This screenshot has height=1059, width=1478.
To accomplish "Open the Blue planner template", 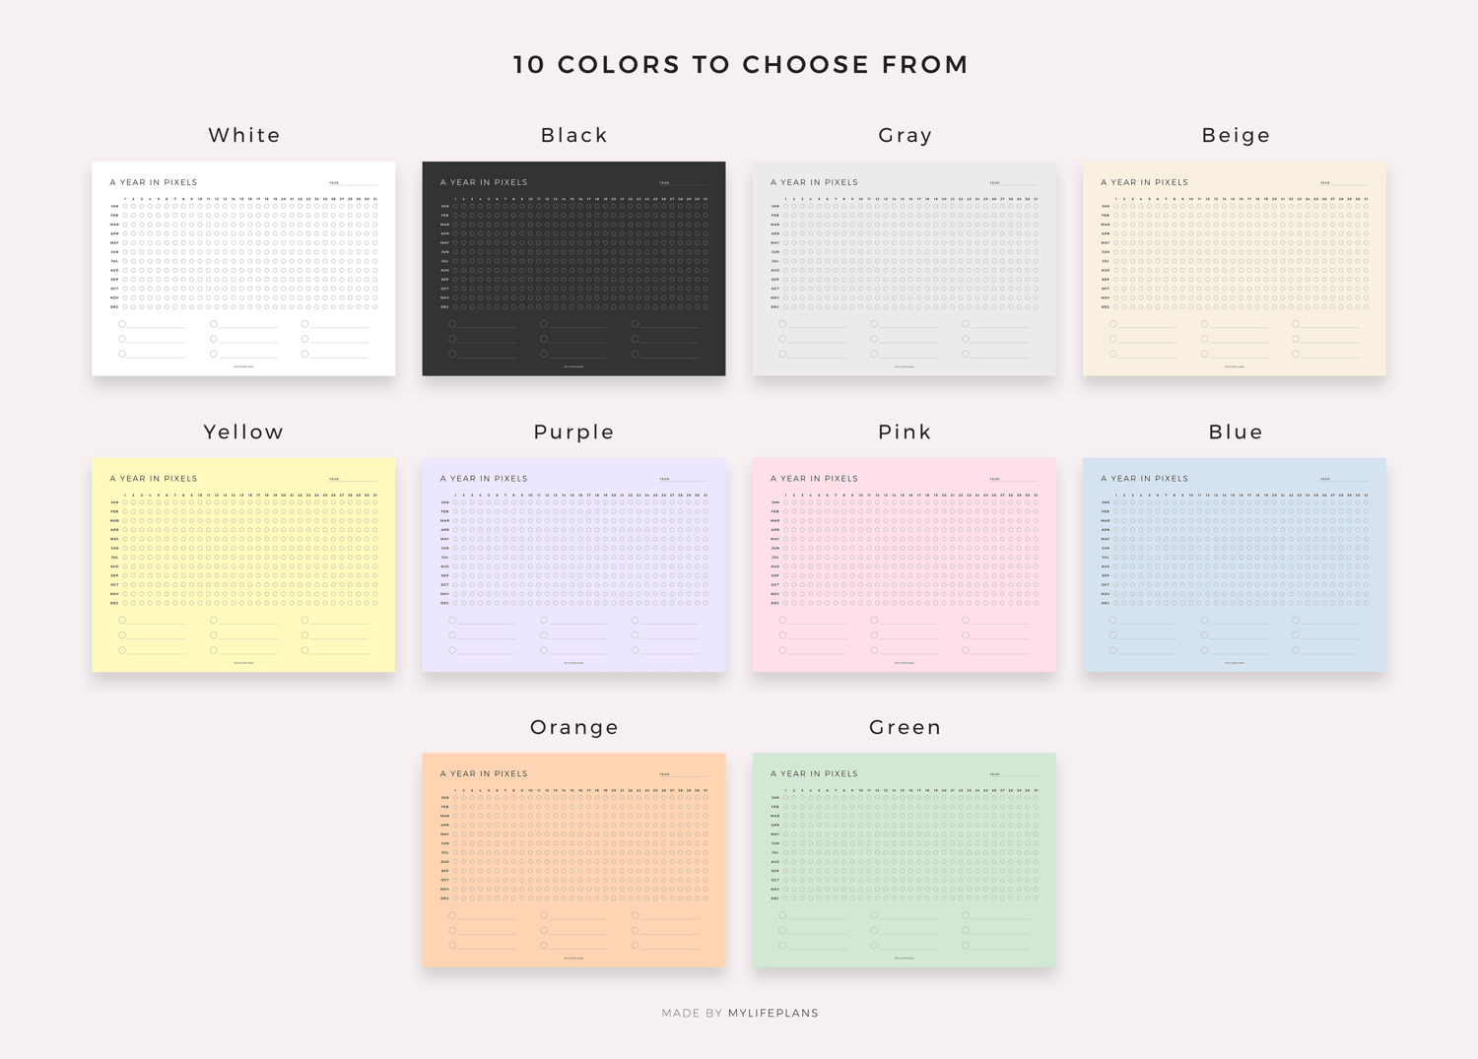I will pos(1234,564).
